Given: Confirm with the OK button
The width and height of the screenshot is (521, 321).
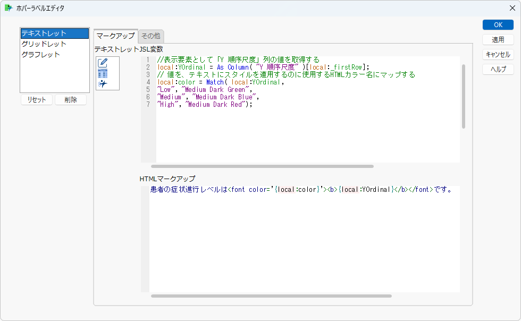Looking at the screenshot, I should pyautogui.click(x=498, y=25).
